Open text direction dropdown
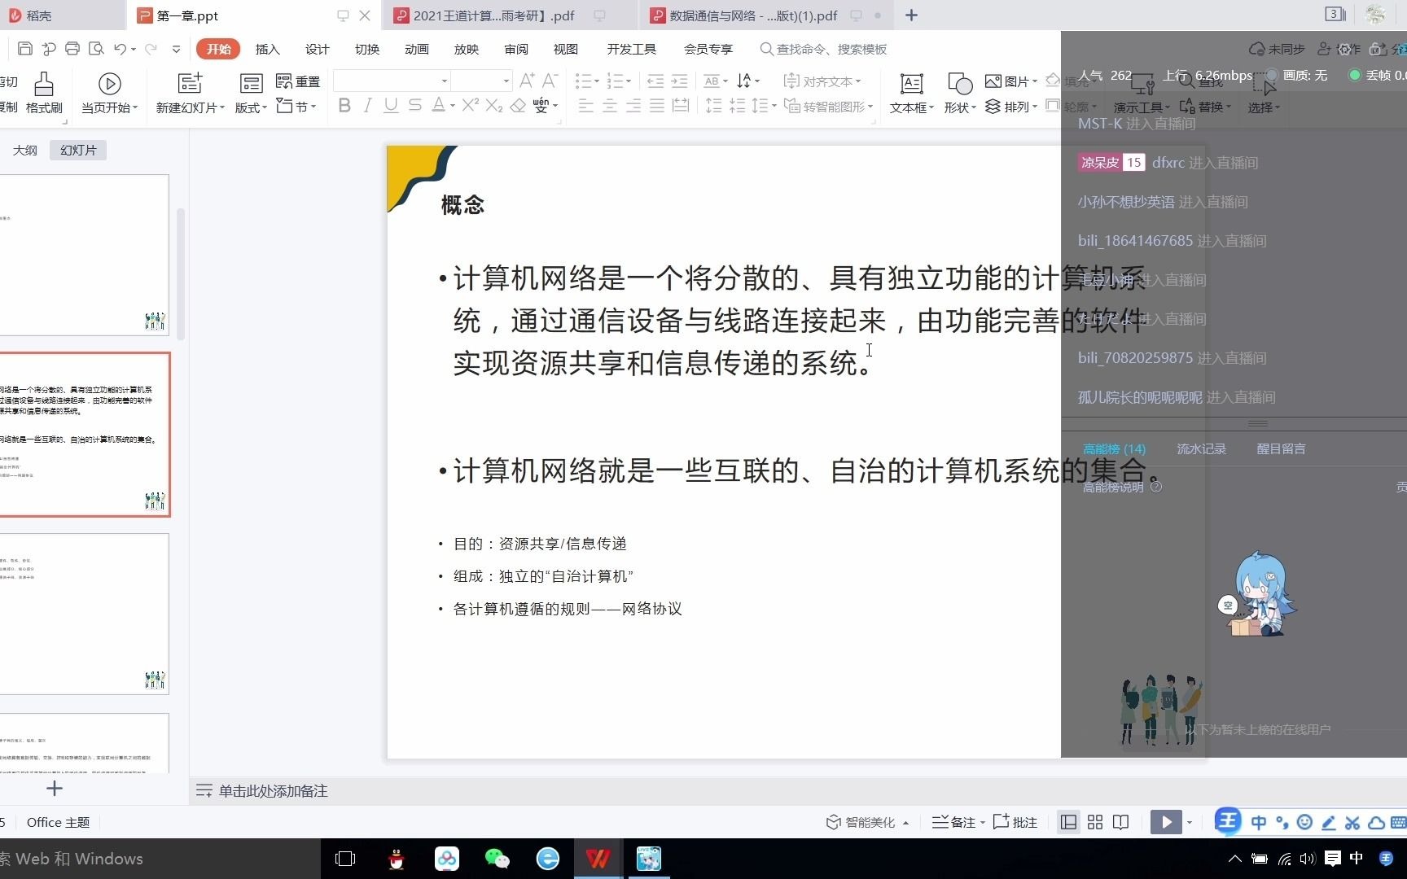The height and width of the screenshot is (879, 1407). coord(747,81)
